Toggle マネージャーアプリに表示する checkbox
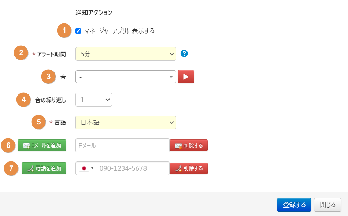 [78, 31]
